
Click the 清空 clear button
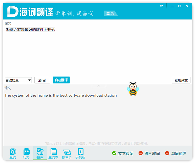pyautogui.click(x=42, y=80)
